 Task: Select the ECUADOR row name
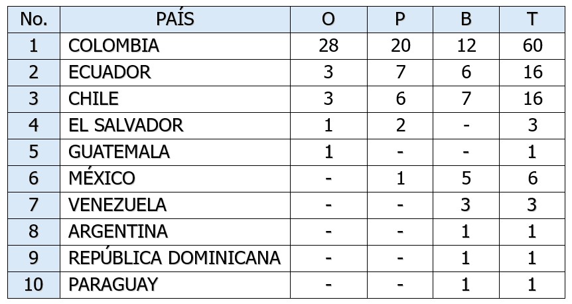point(110,72)
